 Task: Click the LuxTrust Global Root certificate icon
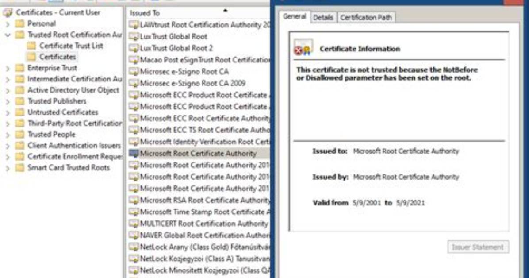click(x=134, y=36)
